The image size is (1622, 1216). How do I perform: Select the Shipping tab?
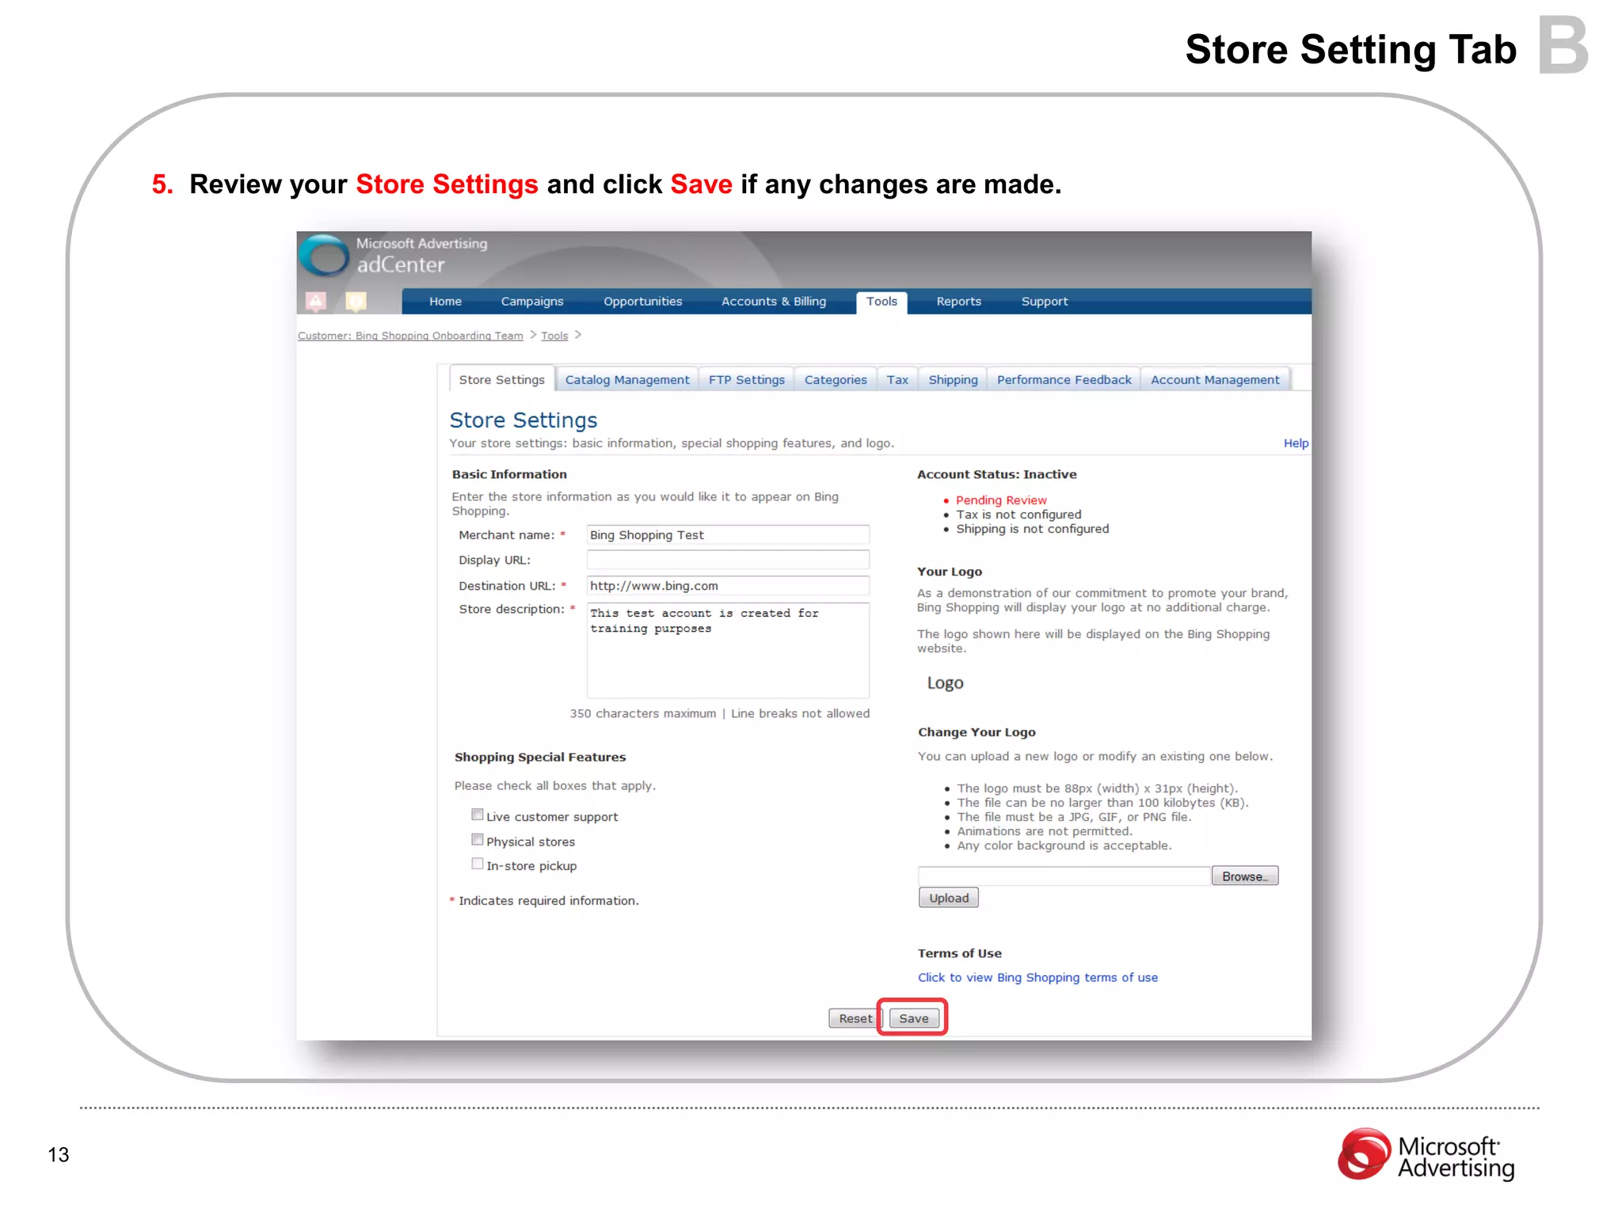pyautogui.click(x=953, y=380)
